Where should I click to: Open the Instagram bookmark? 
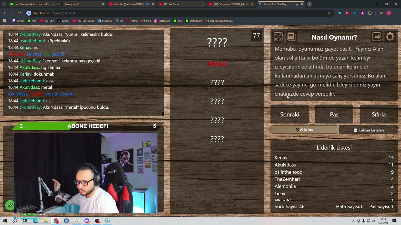162,21
